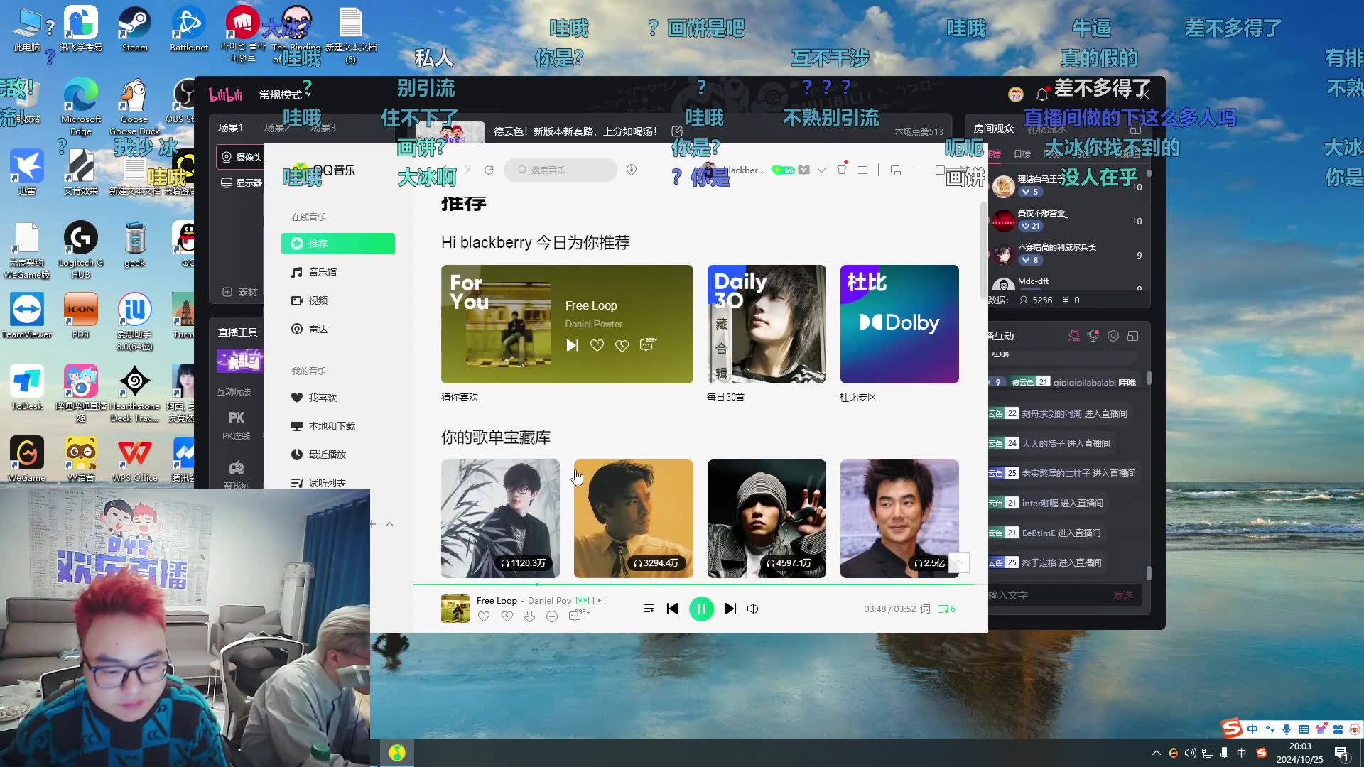Open the MV video icon next to song title
The image size is (1364, 767).
(x=600, y=601)
